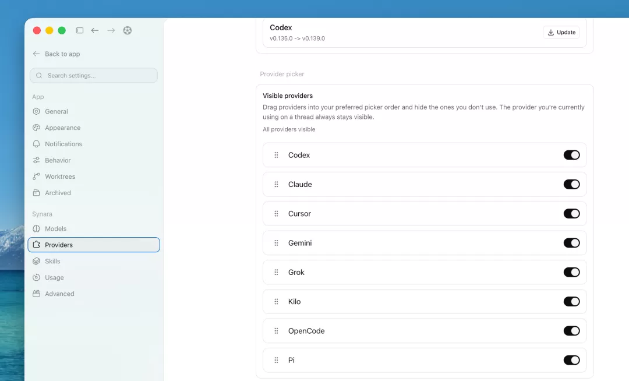
Task: Update Codex to v0.139.0
Action: 561,33
